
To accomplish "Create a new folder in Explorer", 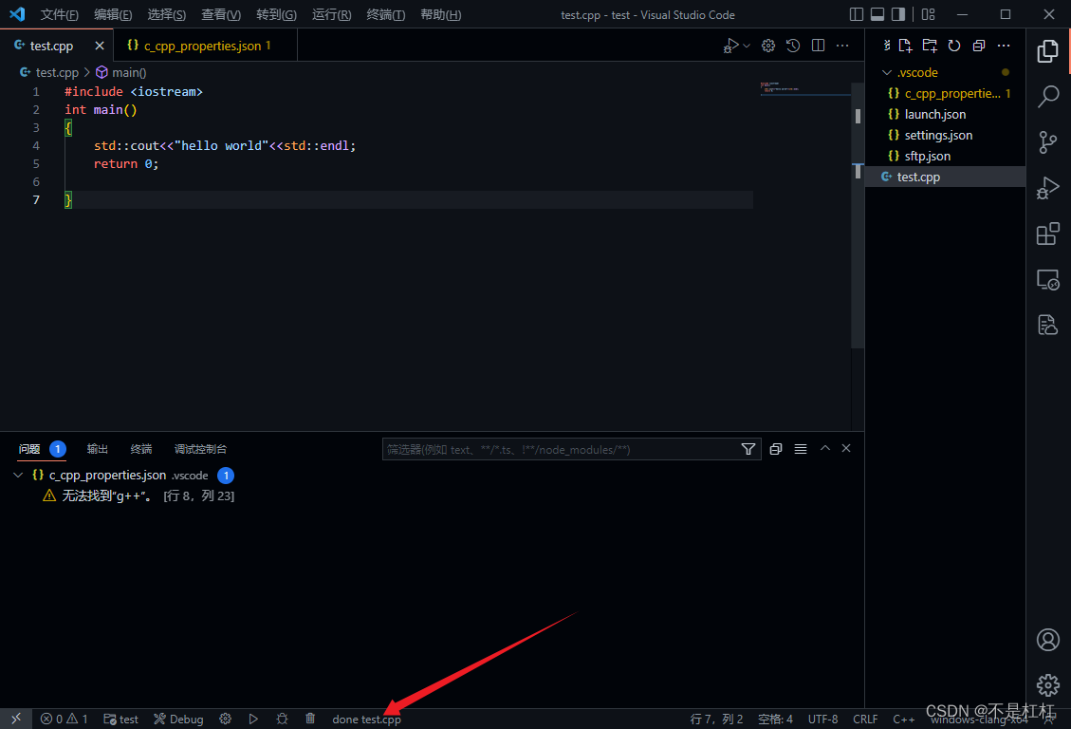I will click(930, 45).
